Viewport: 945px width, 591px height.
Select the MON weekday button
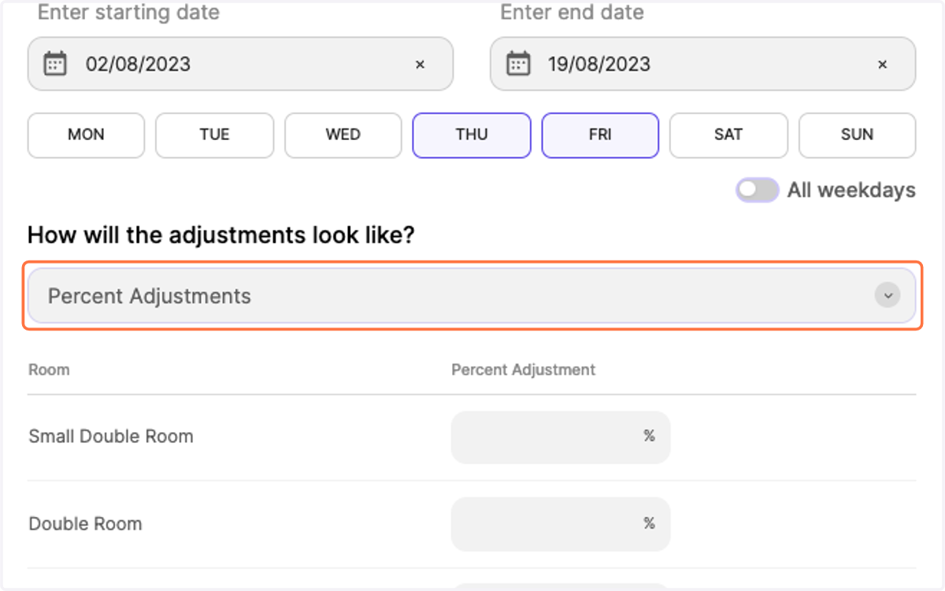tap(86, 135)
